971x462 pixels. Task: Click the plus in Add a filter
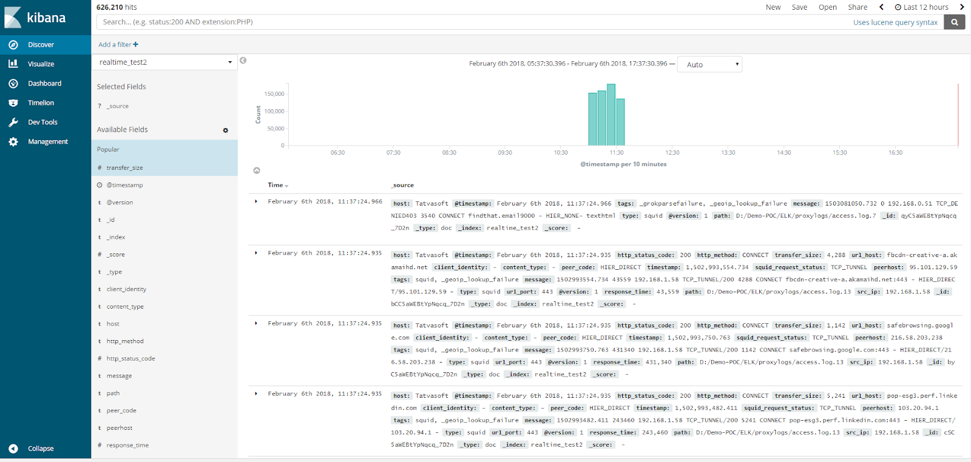(135, 44)
